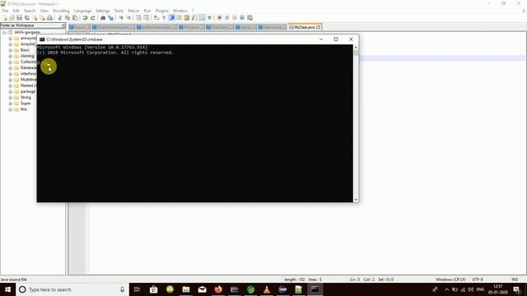Collapse the JAVA-gurgaon root folder
This screenshot has width=527, height=296.
(4, 33)
